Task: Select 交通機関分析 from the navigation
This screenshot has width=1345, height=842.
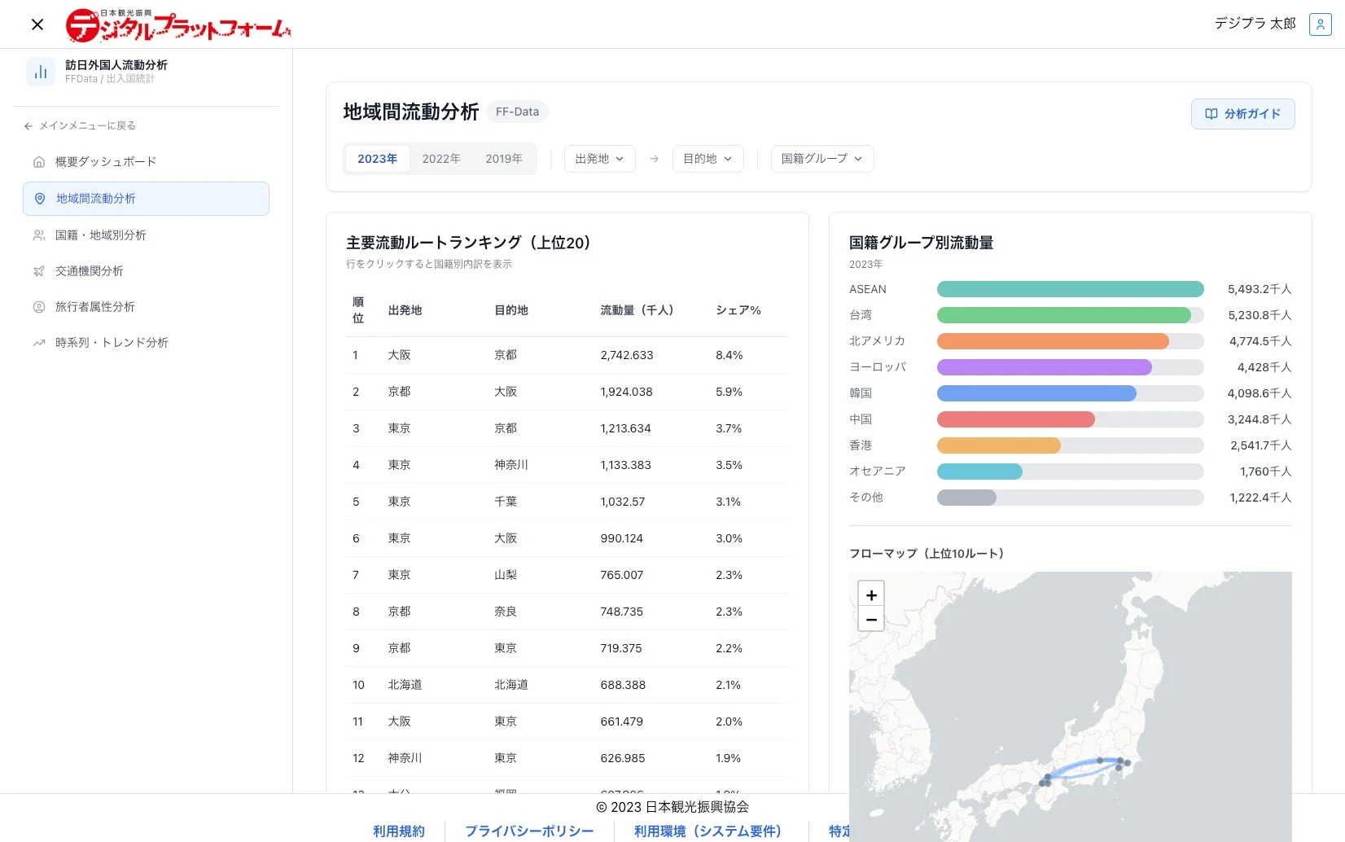Action: pyautogui.click(x=90, y=270)
